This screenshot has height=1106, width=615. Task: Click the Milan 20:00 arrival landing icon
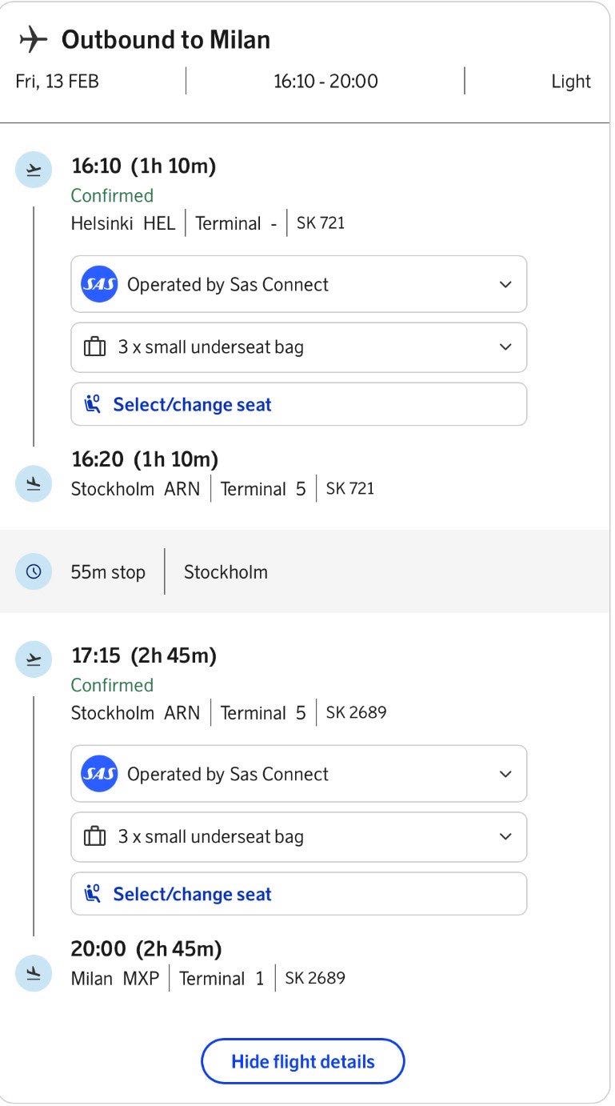click(x=34, y=973)
